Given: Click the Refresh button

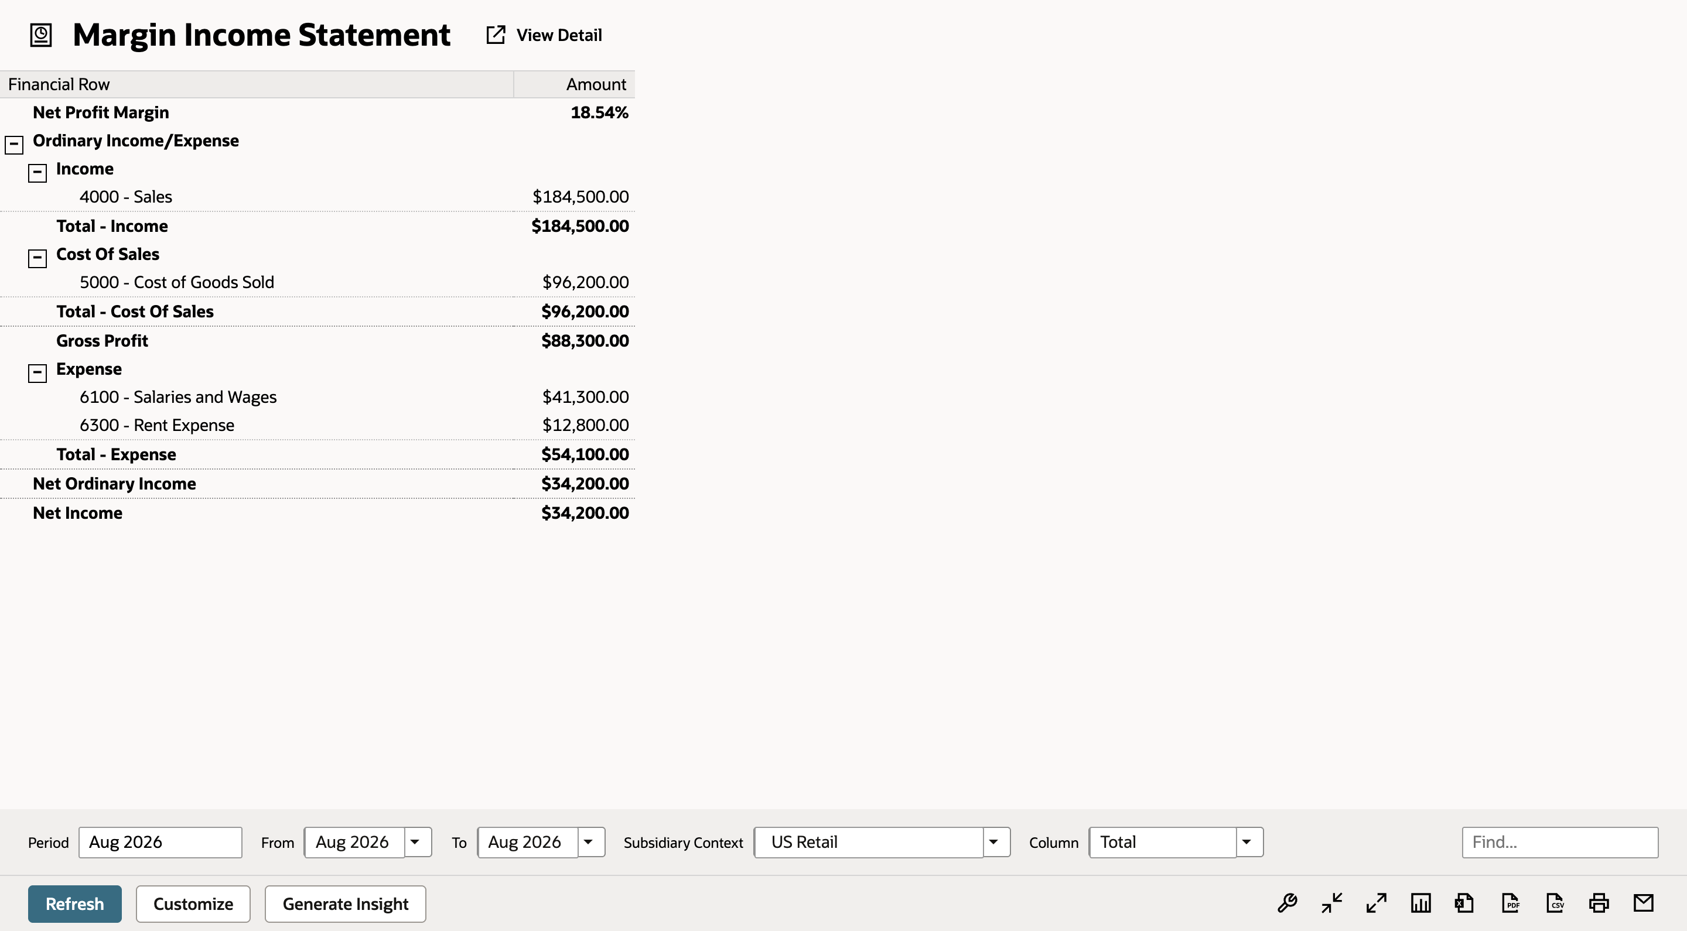Looking at the screenshot, I should [x=74, y=903].
